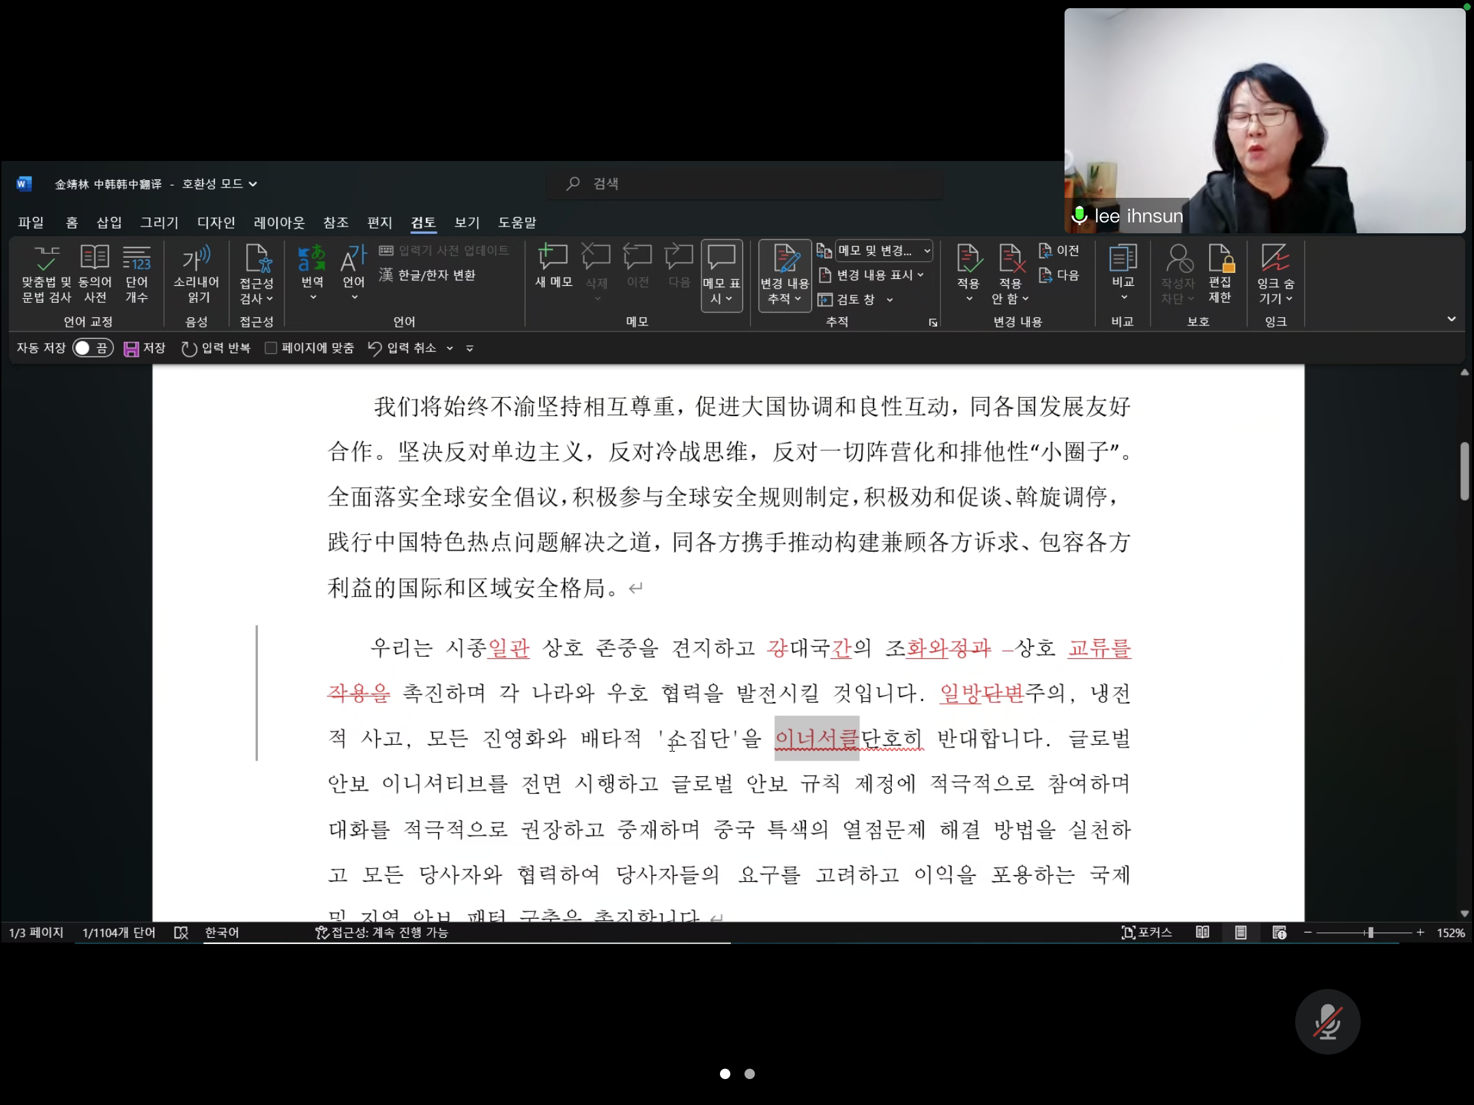Click the Hide Ink (잉크 숨기기) icon

click(x=1275, y=259)
